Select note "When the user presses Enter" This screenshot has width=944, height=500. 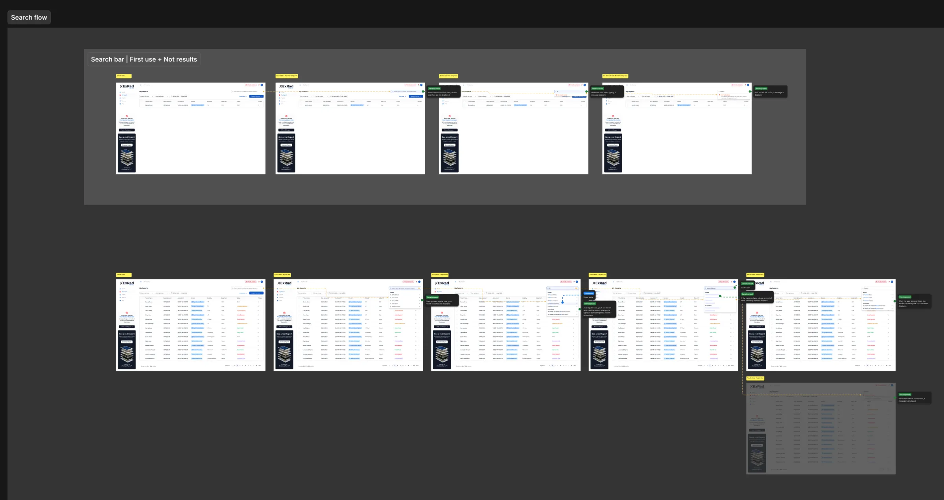(915, 302)
